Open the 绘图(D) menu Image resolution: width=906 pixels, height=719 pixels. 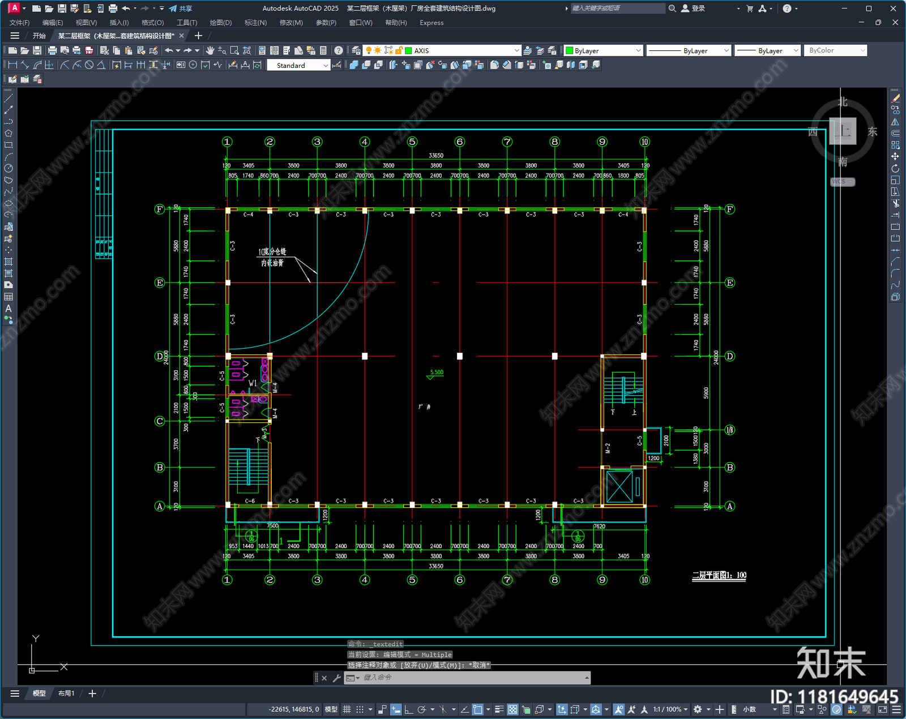click(221, 23)
